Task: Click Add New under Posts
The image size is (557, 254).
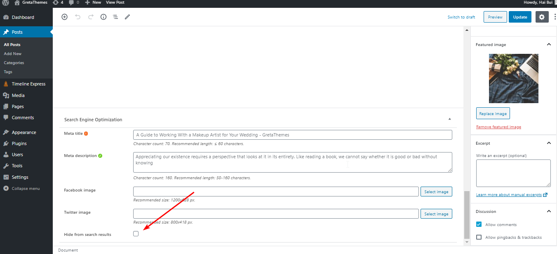Action: click(x=12, y=53)
